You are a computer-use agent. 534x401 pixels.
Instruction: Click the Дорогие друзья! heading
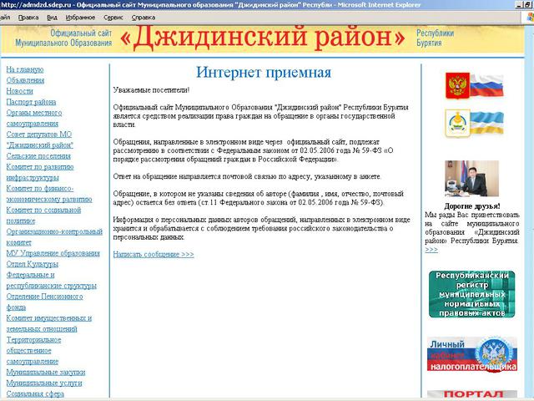tap(472, 206)
